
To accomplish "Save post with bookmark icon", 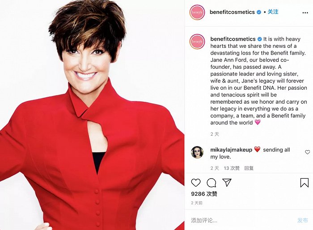I will point(305,183).
